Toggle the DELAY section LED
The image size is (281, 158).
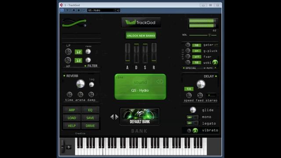tap(216, 76)
